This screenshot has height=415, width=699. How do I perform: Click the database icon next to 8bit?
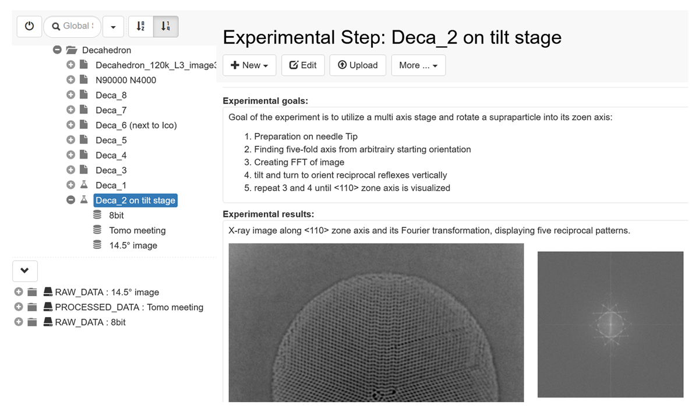[97, 215]
